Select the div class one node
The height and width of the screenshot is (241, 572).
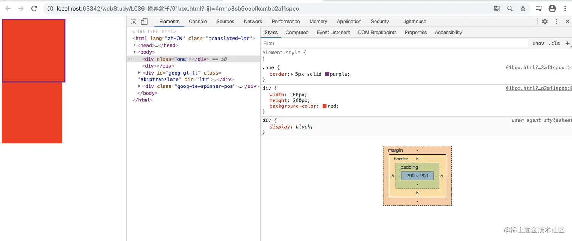coord(193,59)
